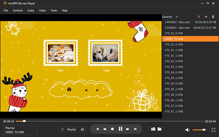Fast forward the video

[x=128, y=129]
